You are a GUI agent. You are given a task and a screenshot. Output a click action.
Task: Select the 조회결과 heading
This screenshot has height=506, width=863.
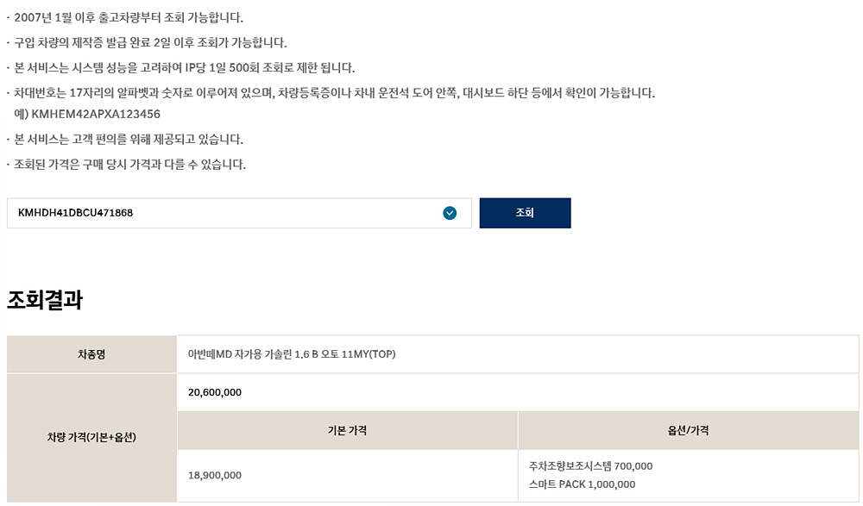(x=45, y=300)
